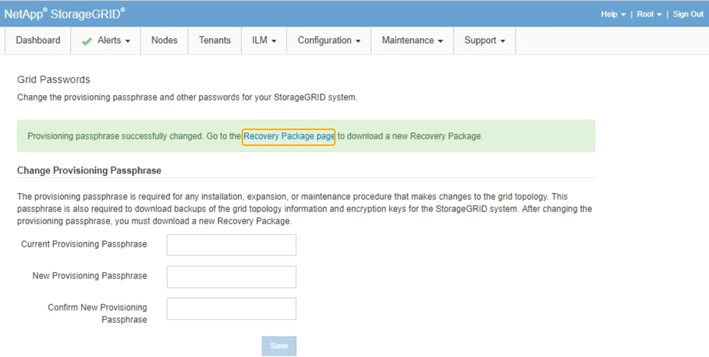Select the Confirm New Provisioning Passphrase field

click(x=231, y=309)
